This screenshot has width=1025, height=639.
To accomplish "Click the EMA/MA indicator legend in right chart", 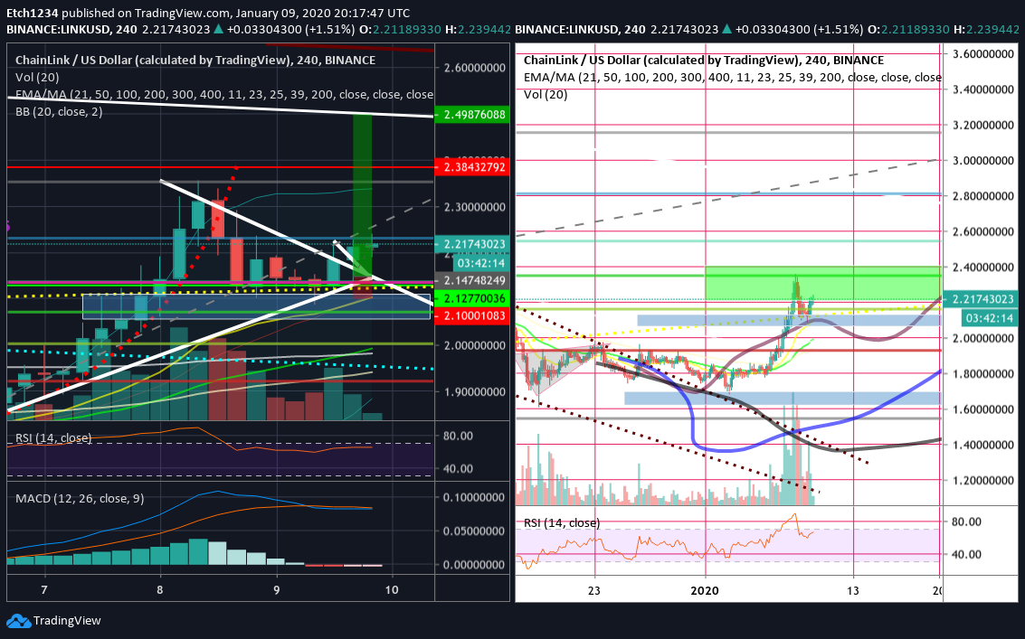I will click(x=732, y=77).
